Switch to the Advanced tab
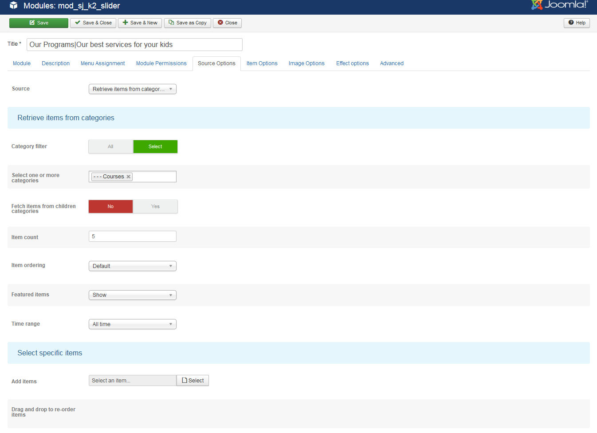Image resolution: width=597 pixels, height=433 pixels. click(392, 63)
